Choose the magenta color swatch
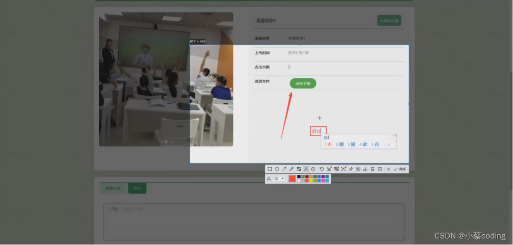 click(323, 181)
